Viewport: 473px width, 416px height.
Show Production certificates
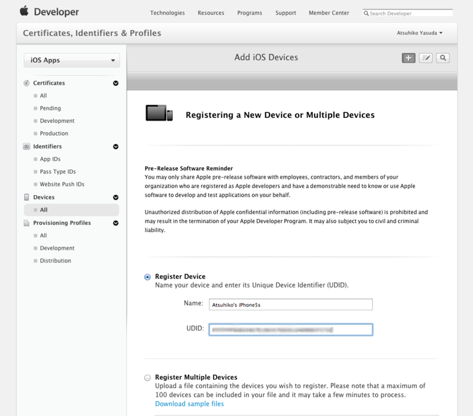54,133
